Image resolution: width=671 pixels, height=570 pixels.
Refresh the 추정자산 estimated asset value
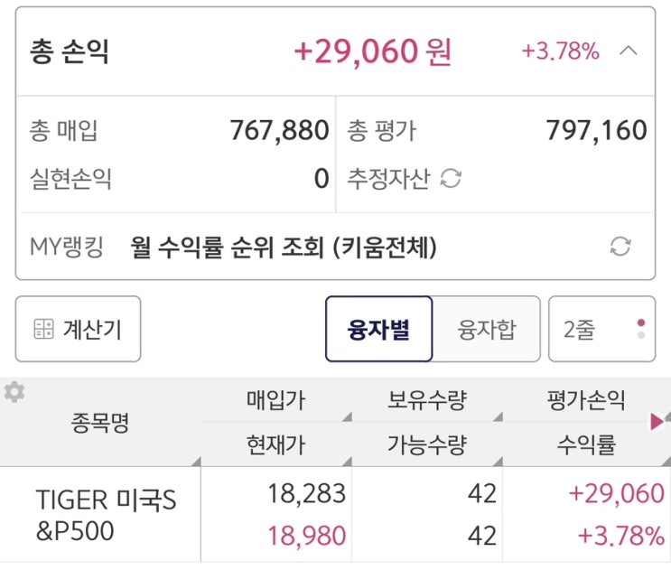point(450,179)
